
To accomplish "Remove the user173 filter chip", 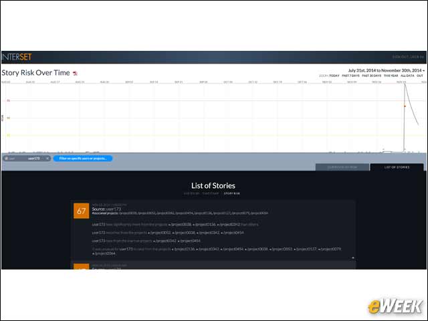I will coord(47,158).
